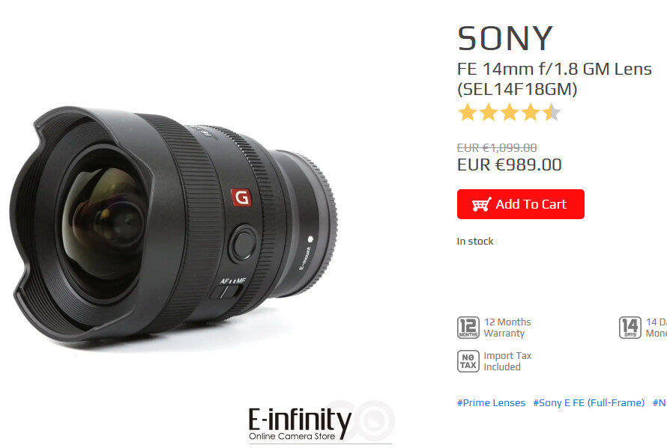
Task: Click the 12 Months Warranty text
Action: (x=507, y=328)
